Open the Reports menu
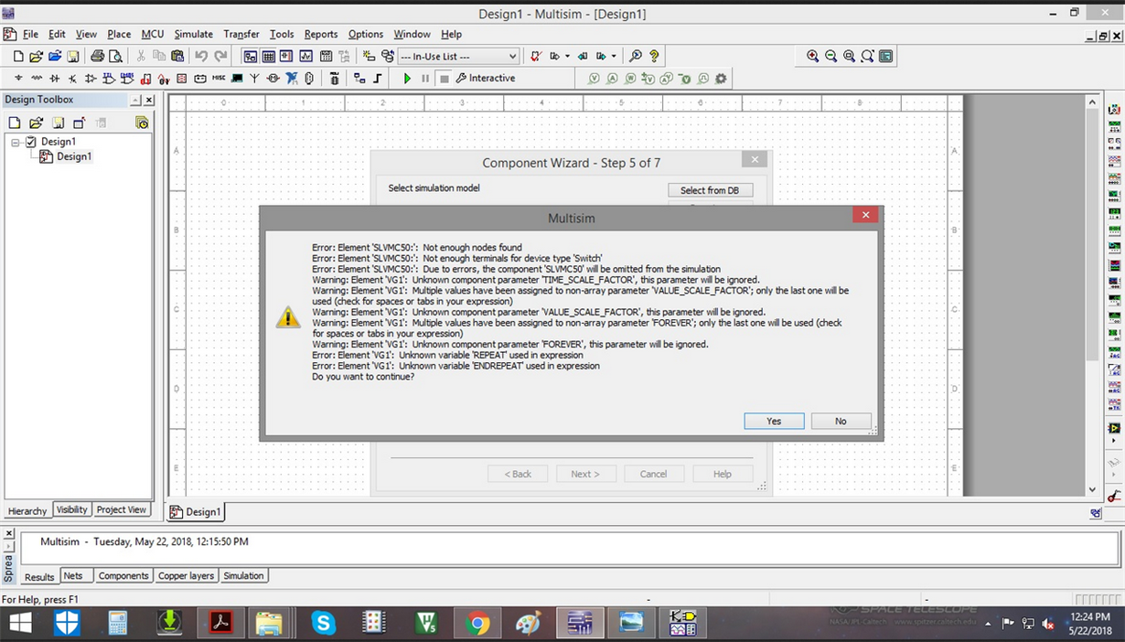The image size is (1125, 642). 321,34
